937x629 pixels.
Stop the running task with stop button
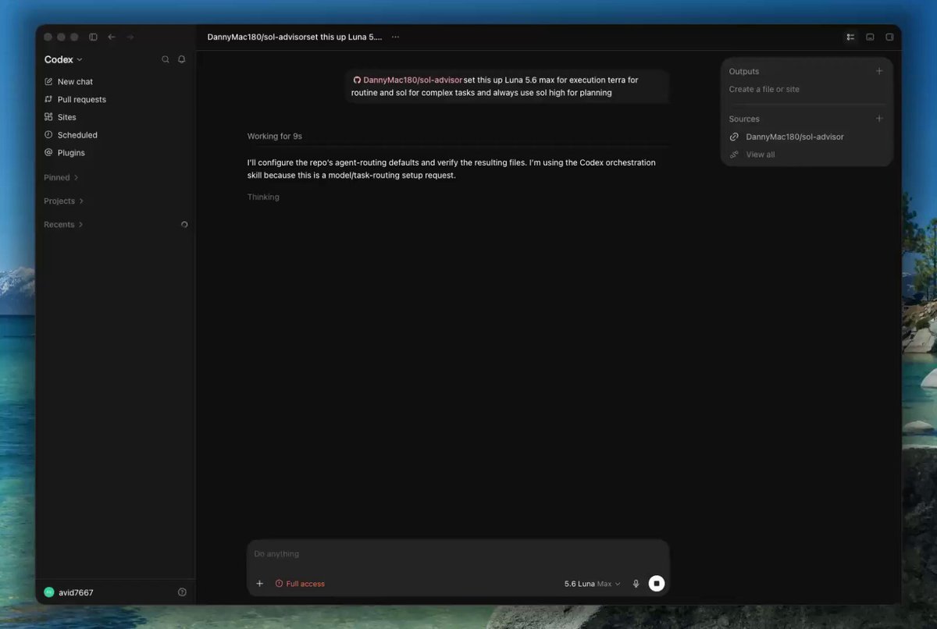[x=657, y=584]
